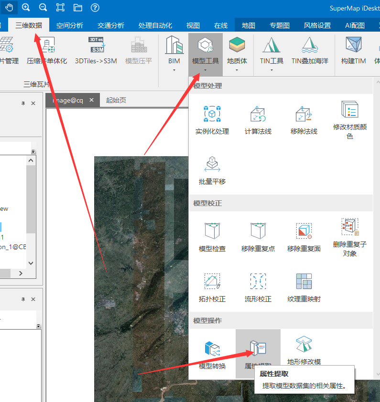Viewport: 380px width, 402px height.
Task: Open the help question mark icon
Action: point(95,8)
